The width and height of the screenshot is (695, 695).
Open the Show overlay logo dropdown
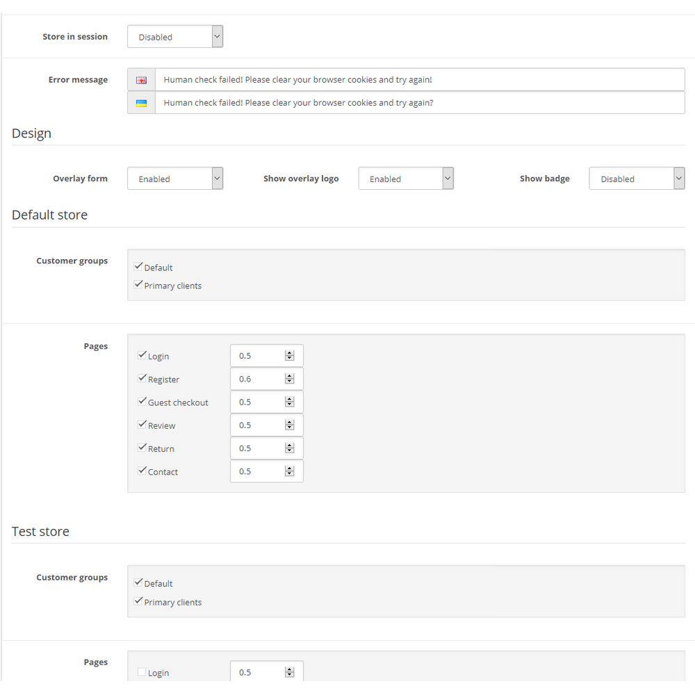[x=406, y=178]
